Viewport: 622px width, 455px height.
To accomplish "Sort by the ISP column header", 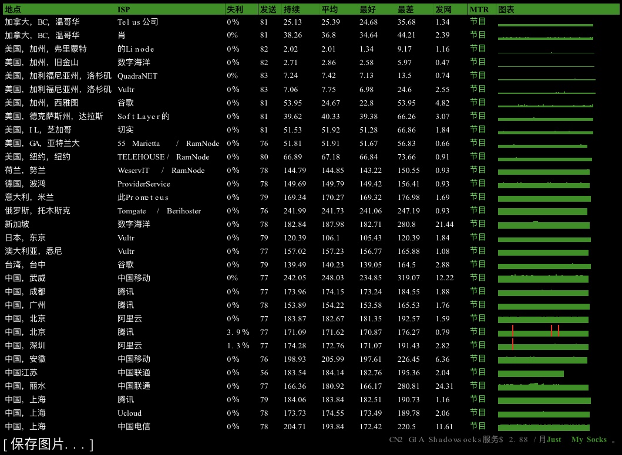I will 123,9.
